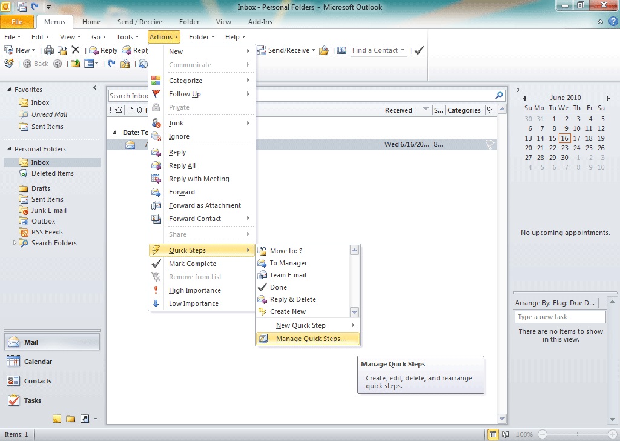This screenshot has height=441, width=620.
Task: Expand the Search Folders tree node
Action: tap(15, 243)
